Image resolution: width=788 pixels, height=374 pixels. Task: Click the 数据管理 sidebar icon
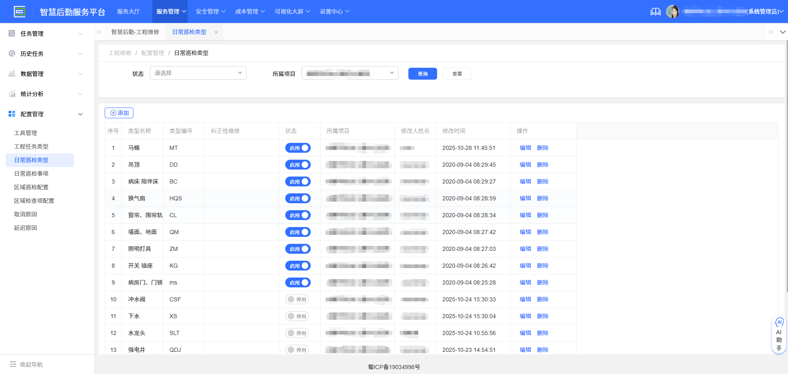11,73
